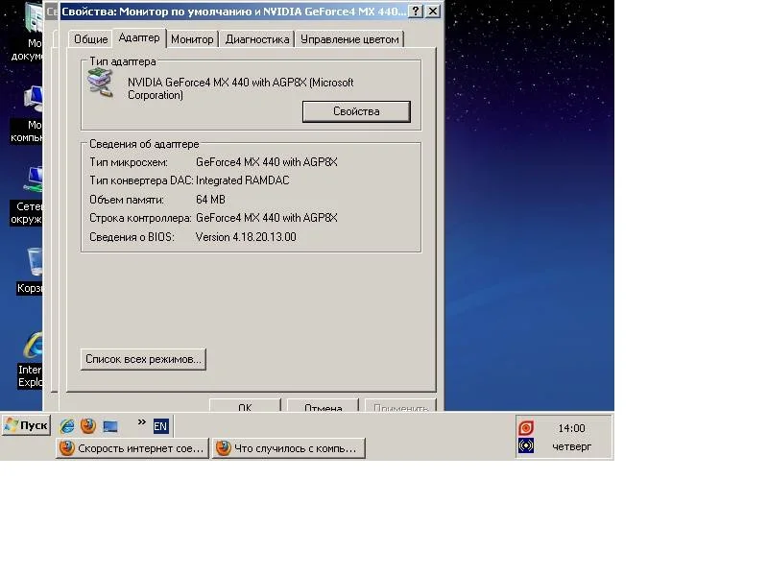Click the Show Desktop quick launch icon

[x=110, y=426]
